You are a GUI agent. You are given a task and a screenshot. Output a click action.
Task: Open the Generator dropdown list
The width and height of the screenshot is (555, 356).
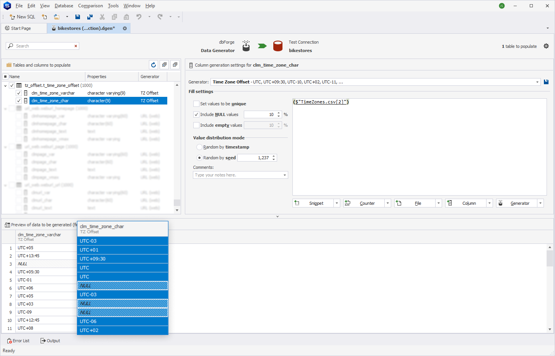(x=537, y=82)
